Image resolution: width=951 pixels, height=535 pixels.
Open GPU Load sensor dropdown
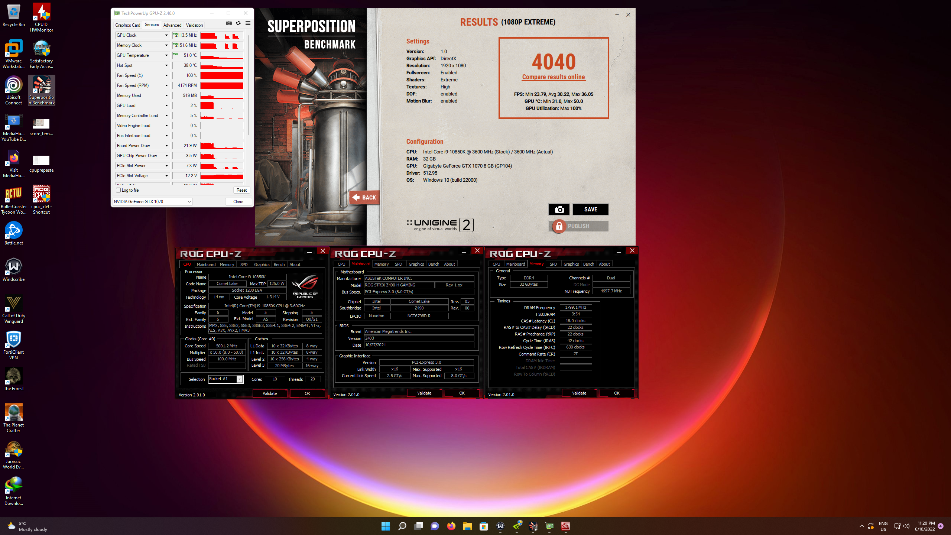pyautogui.click(x=166, y=106)
